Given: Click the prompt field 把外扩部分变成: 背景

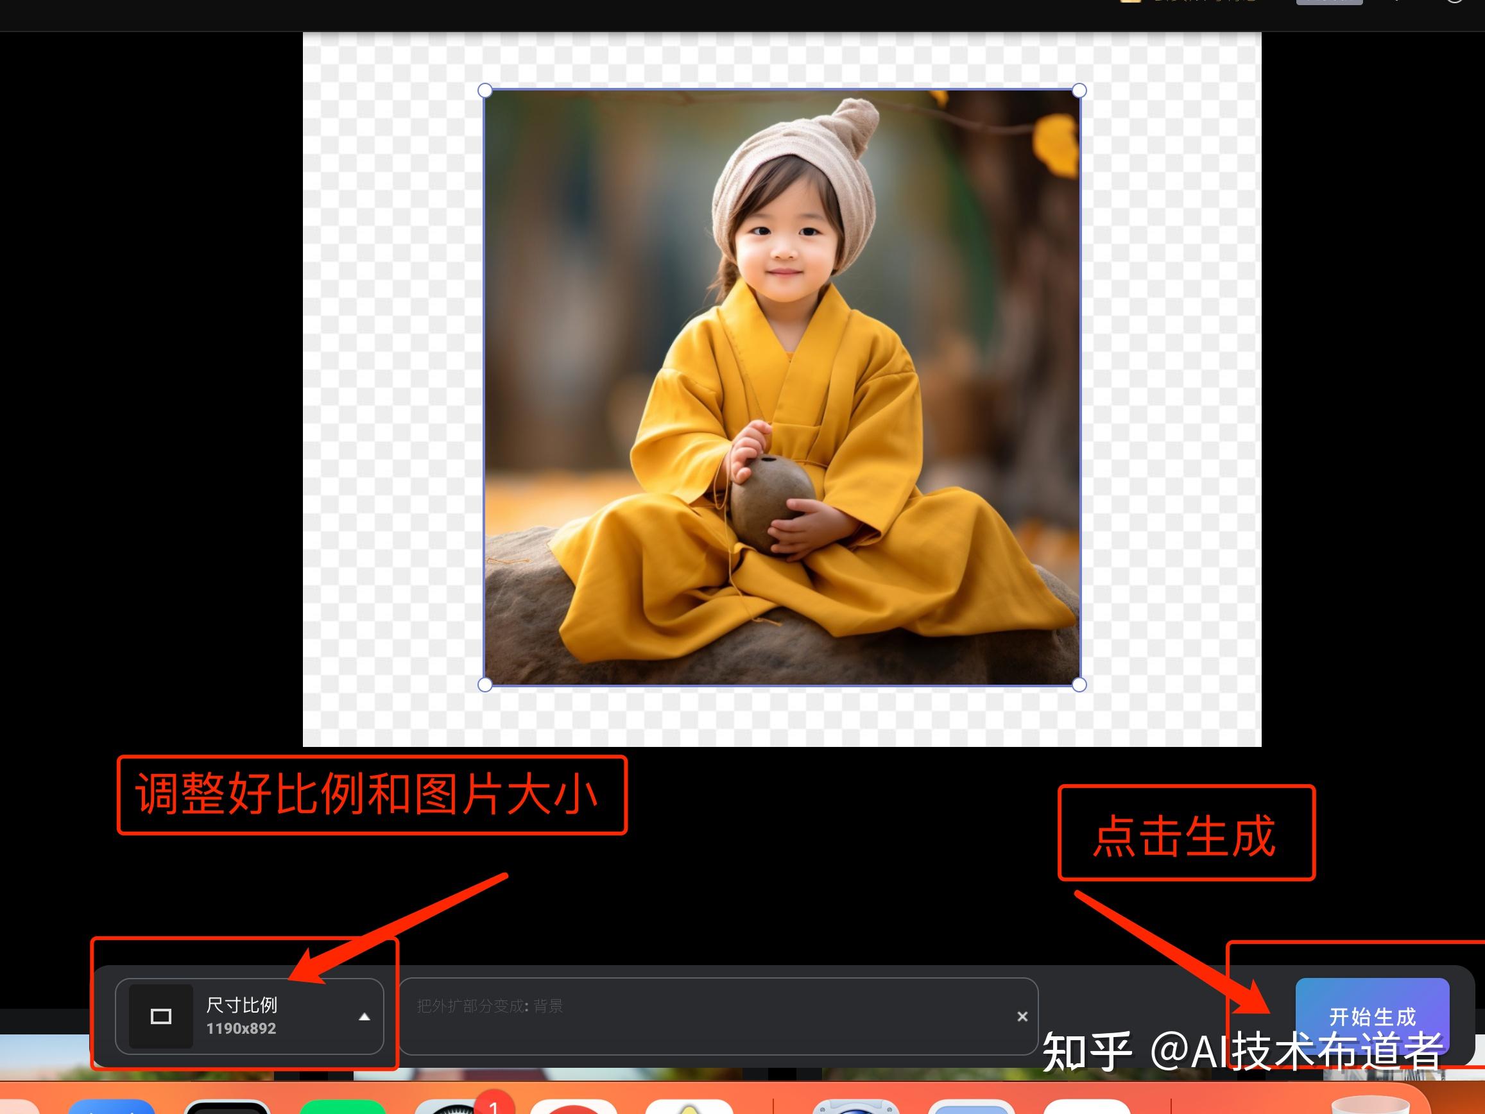Looking at the screenshot, I should [x=605, y=1007].
